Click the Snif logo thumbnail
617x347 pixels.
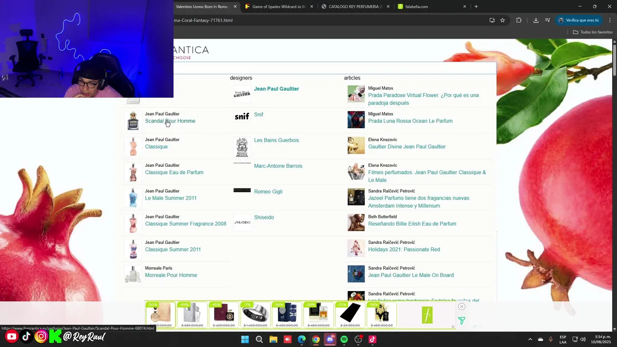tap(242, 116)
